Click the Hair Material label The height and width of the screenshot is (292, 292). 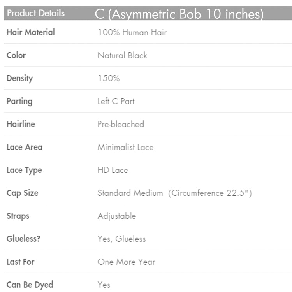[31, 32]
